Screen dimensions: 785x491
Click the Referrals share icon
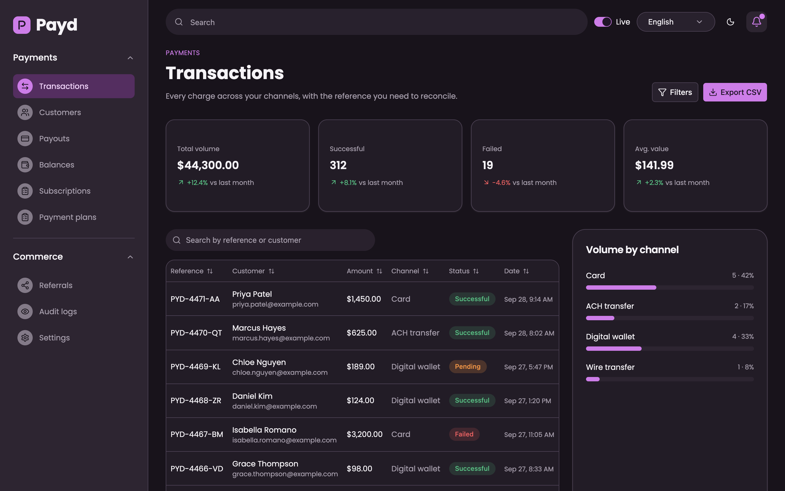click(x=25, y=285)
